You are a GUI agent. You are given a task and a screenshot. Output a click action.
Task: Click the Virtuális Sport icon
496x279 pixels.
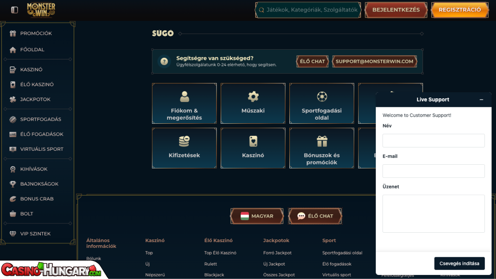(13, 149)
